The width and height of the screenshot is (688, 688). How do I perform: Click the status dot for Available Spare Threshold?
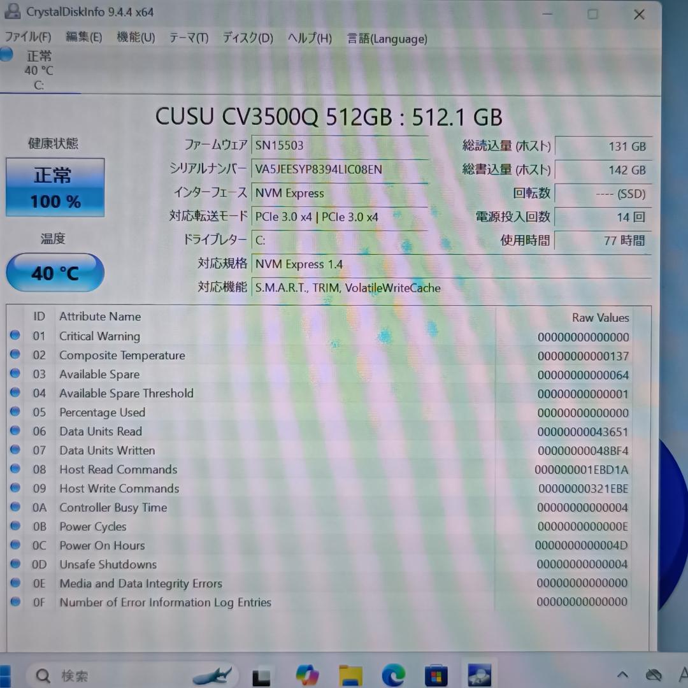[x=15, y=392]
